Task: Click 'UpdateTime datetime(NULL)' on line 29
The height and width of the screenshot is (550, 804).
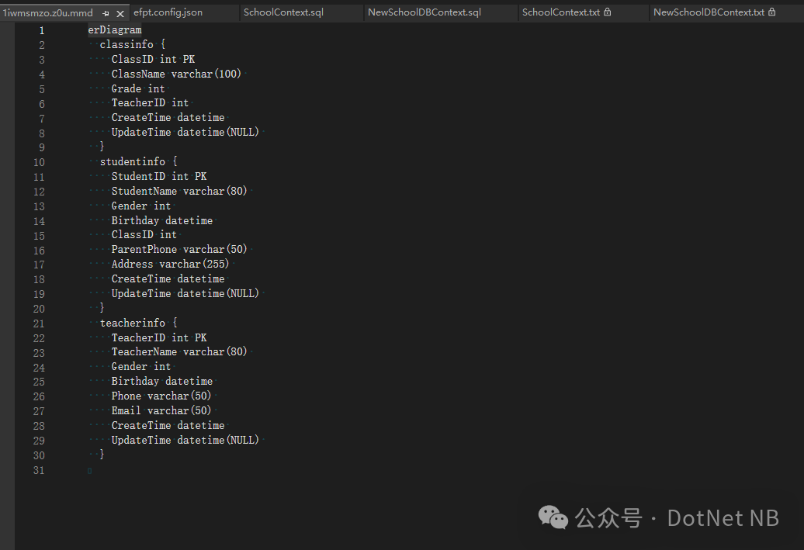Action: 185,440
